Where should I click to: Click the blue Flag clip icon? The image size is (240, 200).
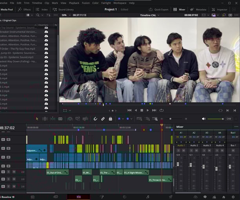coord(119,119)
